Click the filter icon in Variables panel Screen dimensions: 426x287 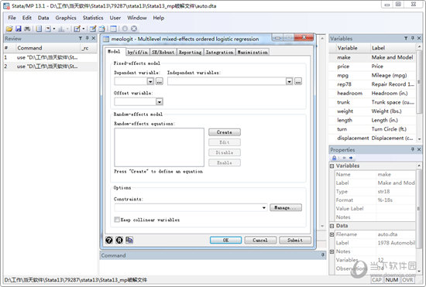406,38
